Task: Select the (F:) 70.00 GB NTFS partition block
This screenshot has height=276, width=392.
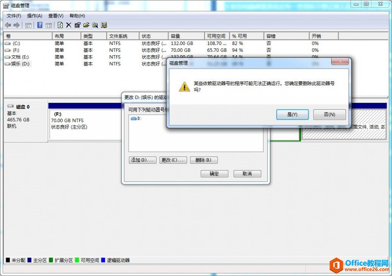Action: tap(86, 124)
